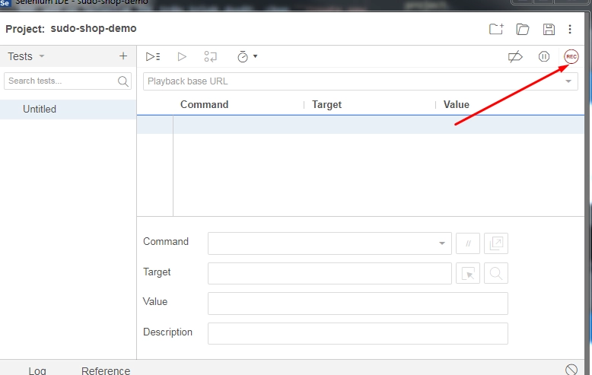This screenshot has width=592, height=375.
Task: Open the test execution speed menu
Action: pyautogui.click(x=247, y=56)
